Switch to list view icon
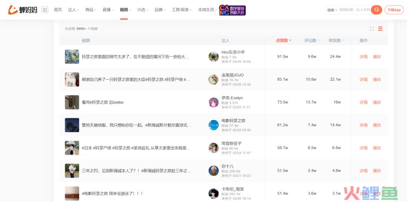 [380, 29]
